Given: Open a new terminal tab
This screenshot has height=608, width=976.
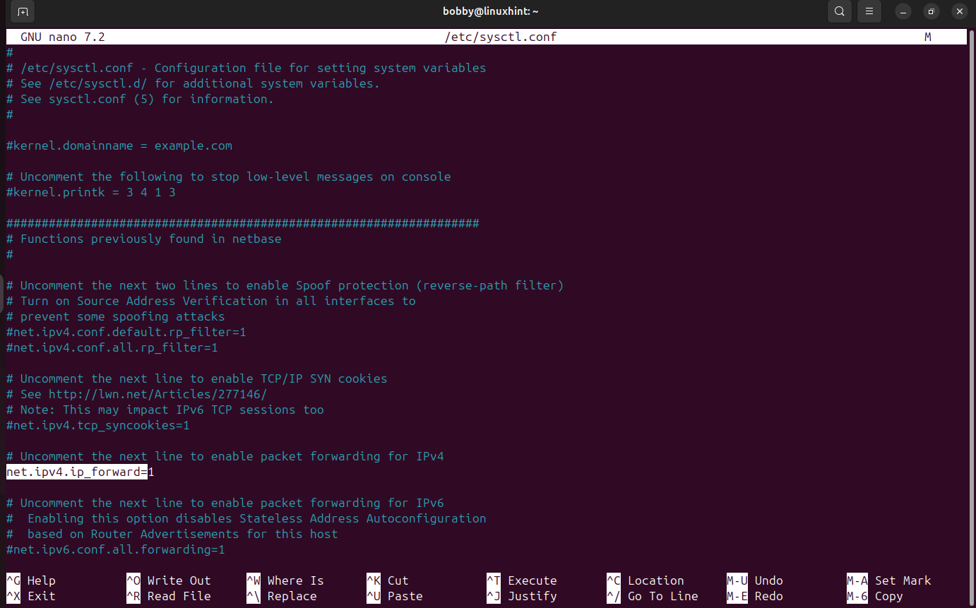Looking at the screenshot, I should (23, 11).
